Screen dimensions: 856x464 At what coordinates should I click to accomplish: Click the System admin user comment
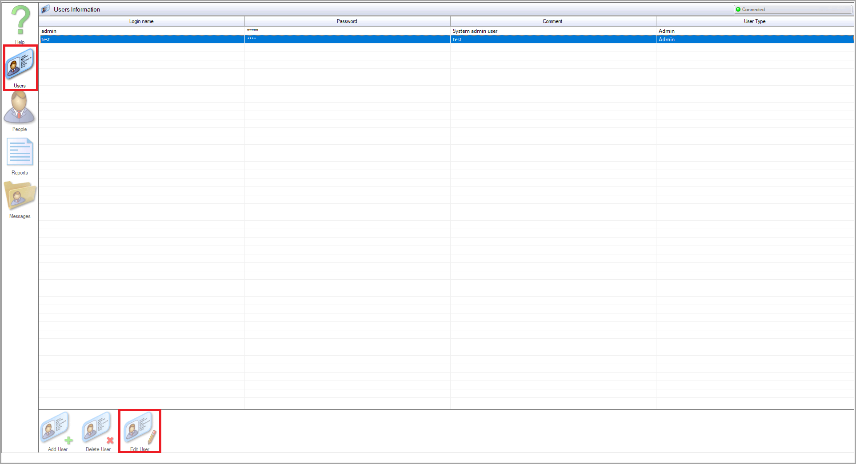475,31
